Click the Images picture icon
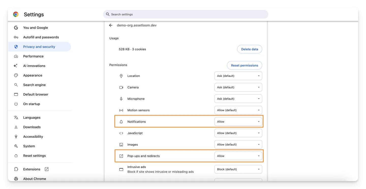This screenshot has height=189, width=366. click(121, 145)
